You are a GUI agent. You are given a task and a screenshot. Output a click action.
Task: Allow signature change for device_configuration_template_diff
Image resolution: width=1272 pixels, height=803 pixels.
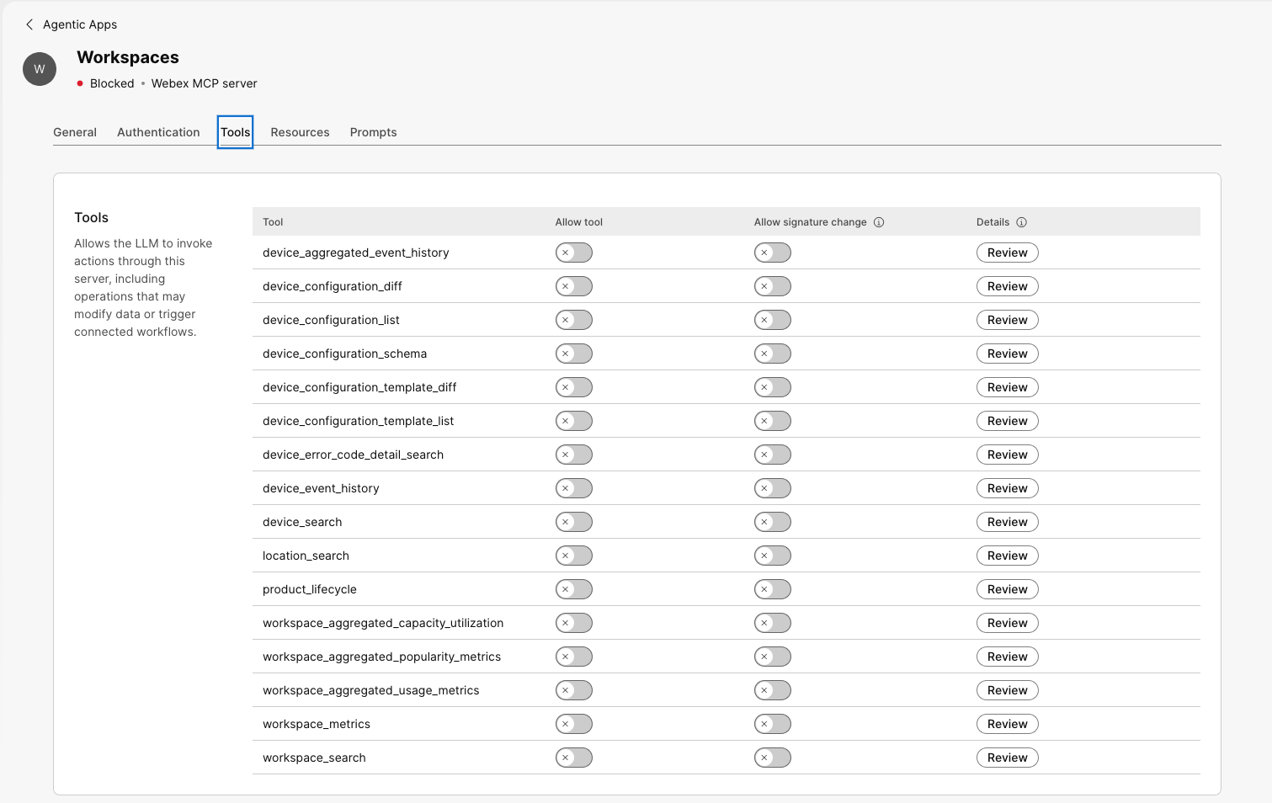click(x=773, y=387)
